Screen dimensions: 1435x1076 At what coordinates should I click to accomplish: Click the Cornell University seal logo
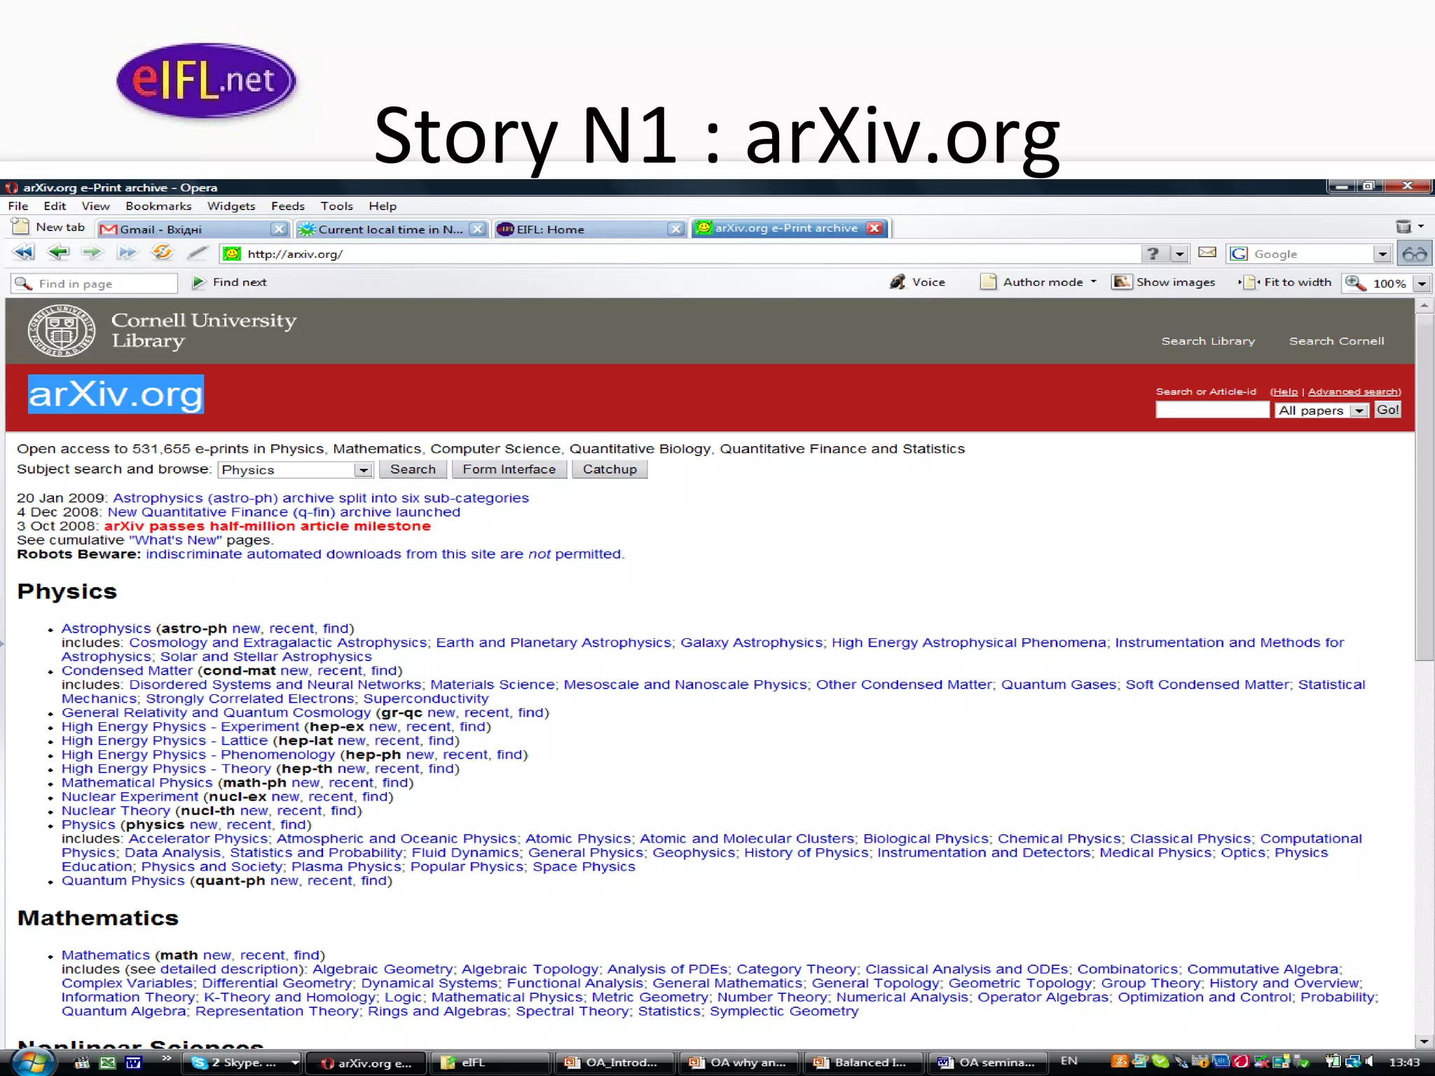coord(61,331)
